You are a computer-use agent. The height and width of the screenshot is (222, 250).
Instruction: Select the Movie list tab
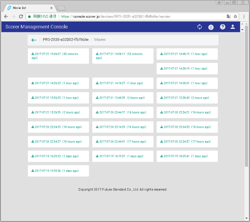pyautogui.click(x=29, y=8)
